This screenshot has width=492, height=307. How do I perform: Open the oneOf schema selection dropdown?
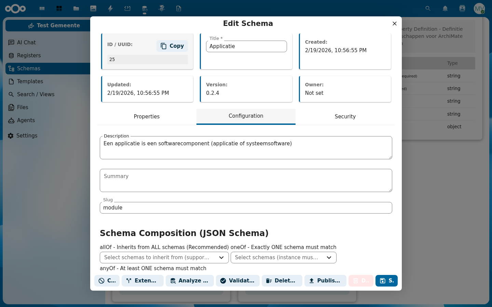pos(284,258)
